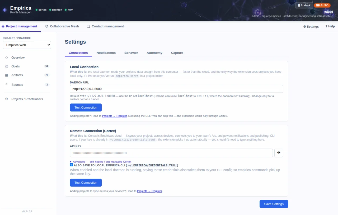Open the Contact management tab
338x215 pixels.
click(105, 26)
